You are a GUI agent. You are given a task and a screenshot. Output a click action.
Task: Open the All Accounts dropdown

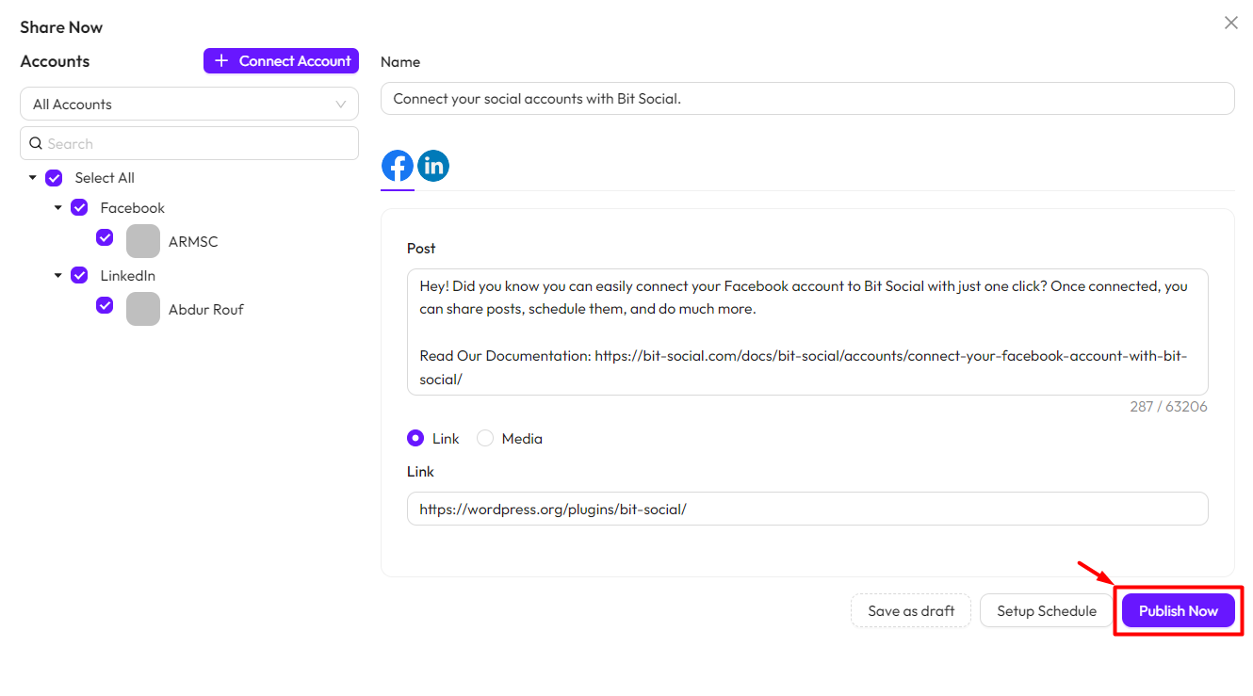coord(189,104)
